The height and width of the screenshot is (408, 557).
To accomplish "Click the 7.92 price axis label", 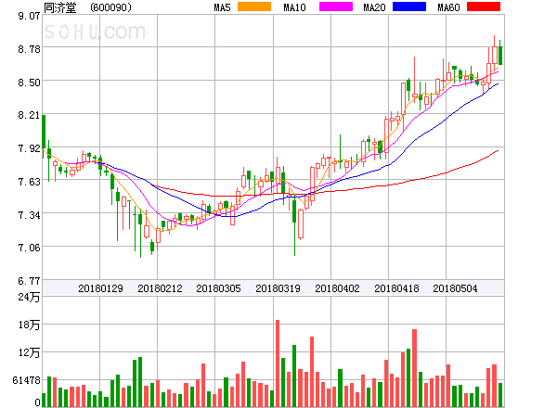I will [x=29, y=148].
